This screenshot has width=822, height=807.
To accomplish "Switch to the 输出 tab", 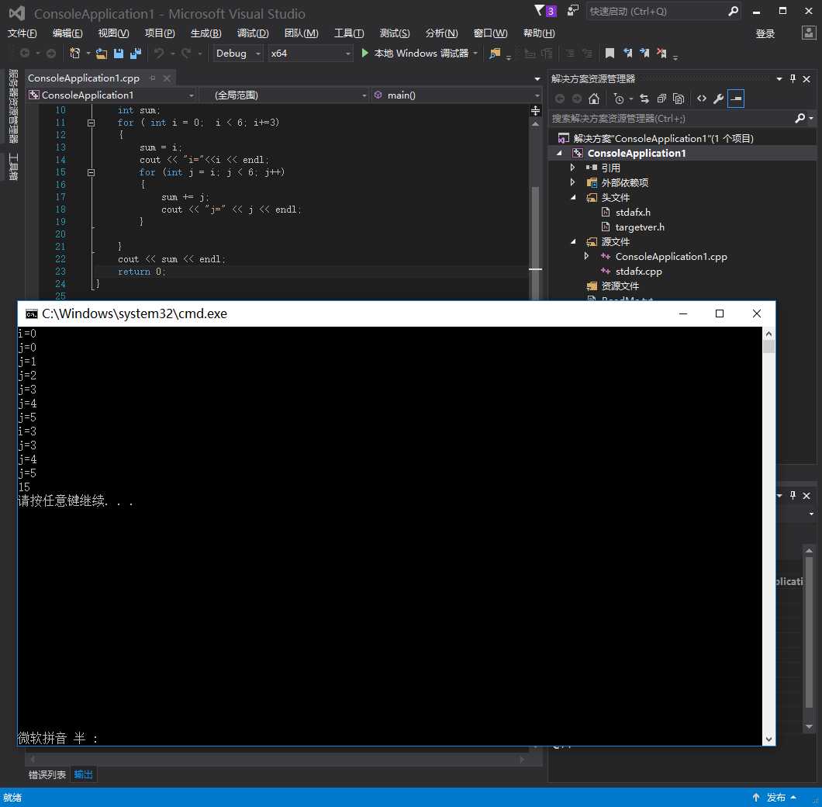I will coord(83,774).
